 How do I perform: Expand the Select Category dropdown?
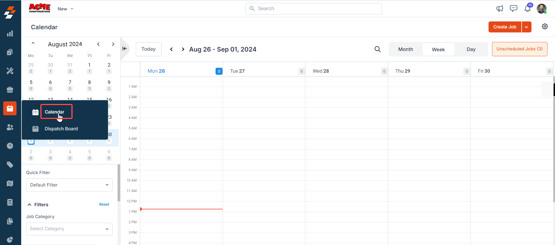coord(69,229)
